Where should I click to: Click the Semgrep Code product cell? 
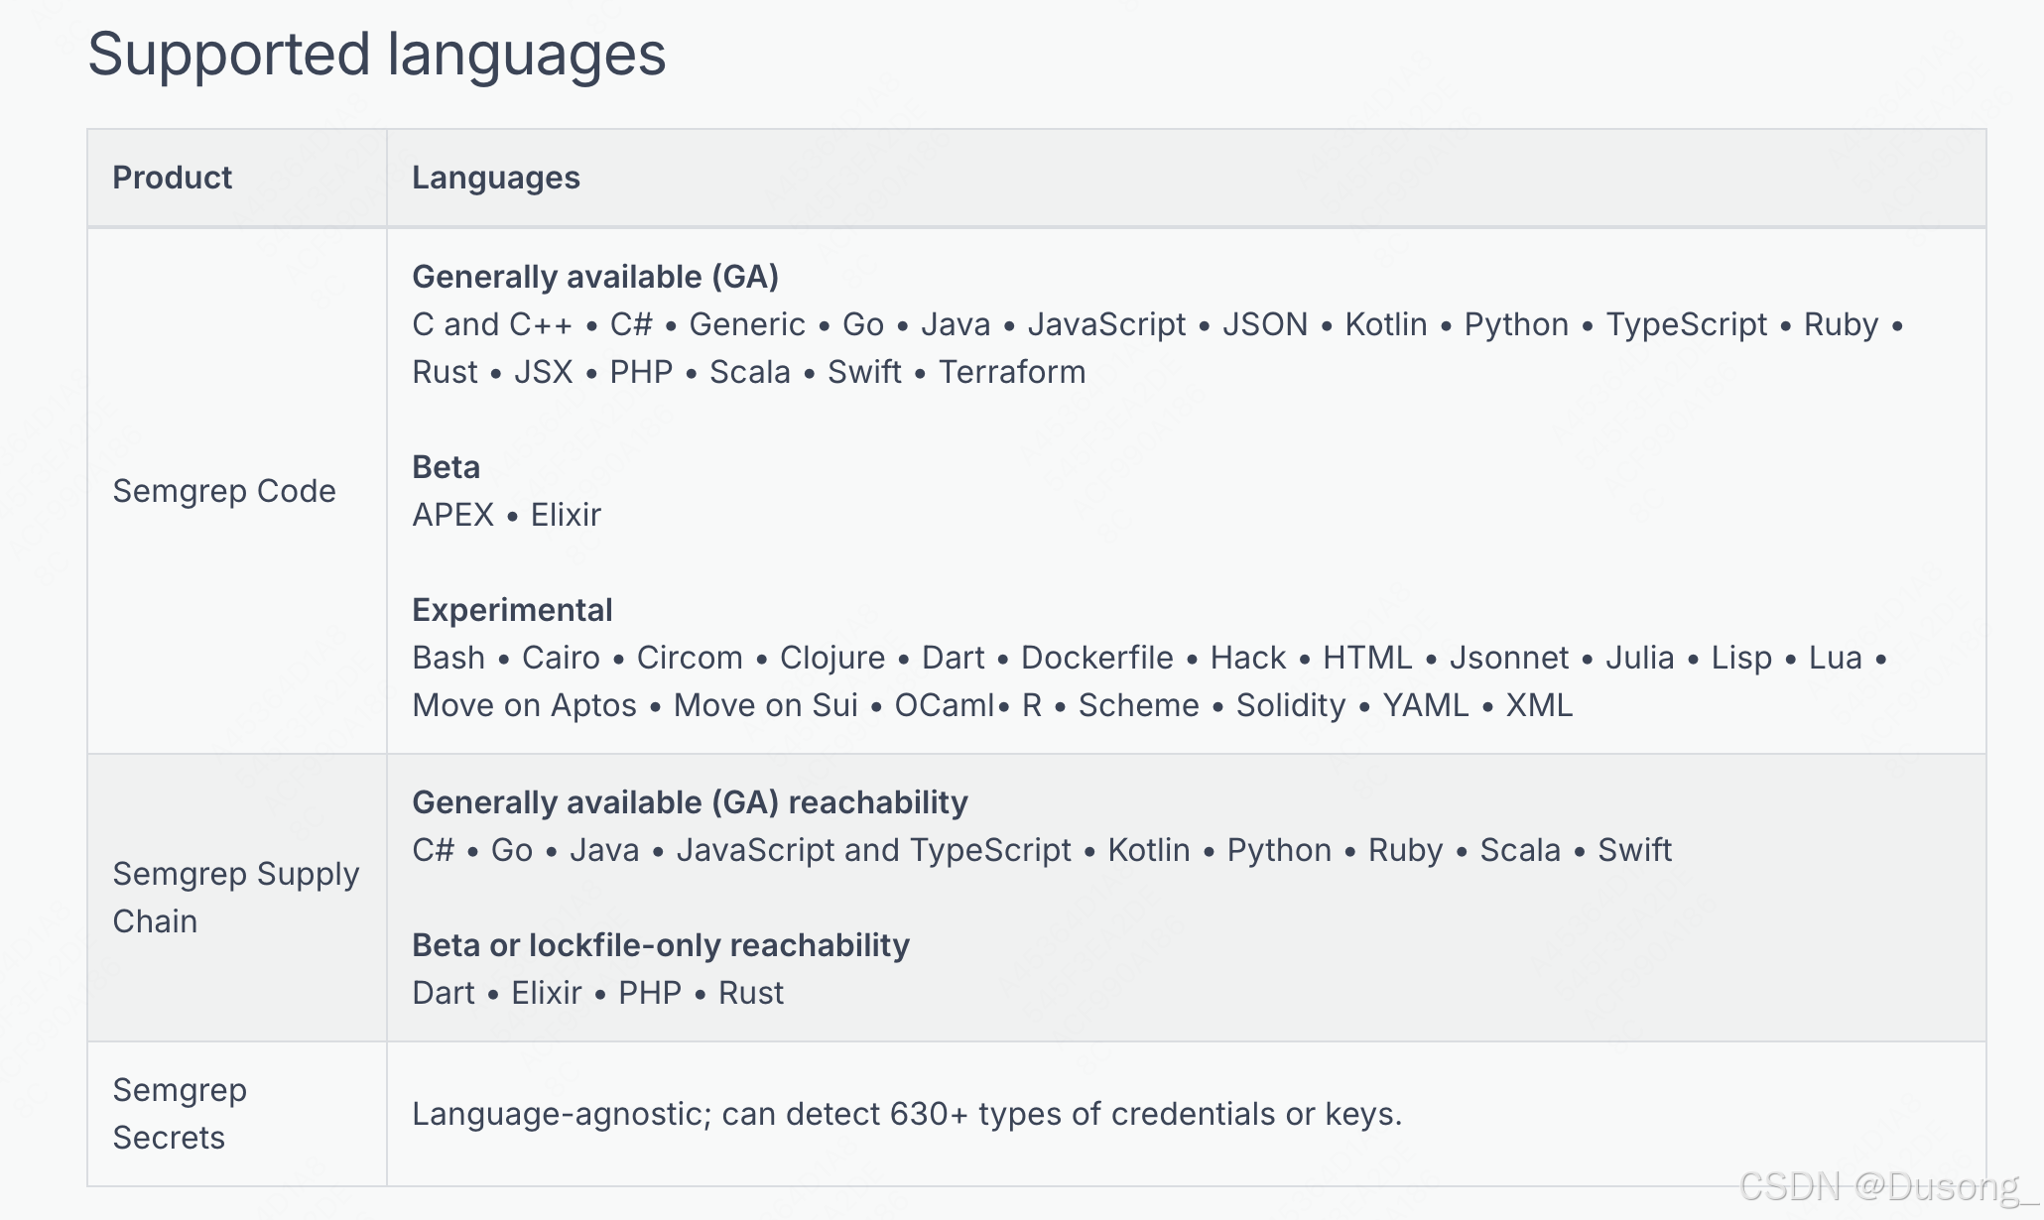click(x=224, y=491)
